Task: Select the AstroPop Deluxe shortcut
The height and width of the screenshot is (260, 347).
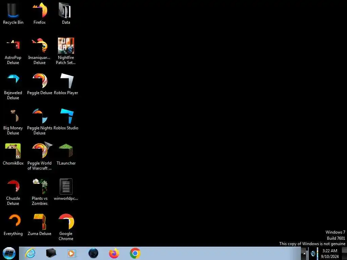Action: coord(13,51)
